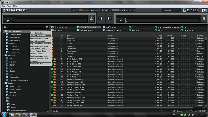Toggle the AUDIO indicator in the header
The height and width of the screenshot is (117, 208).
click(x=86, y=10)
